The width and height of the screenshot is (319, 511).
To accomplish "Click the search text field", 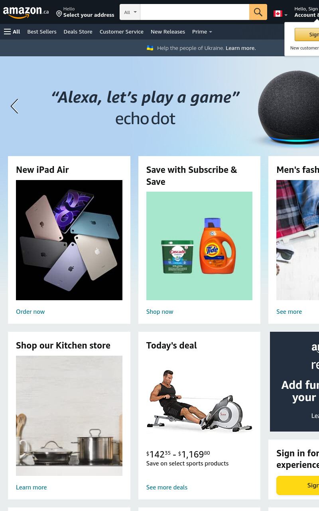I will (195, 12).
